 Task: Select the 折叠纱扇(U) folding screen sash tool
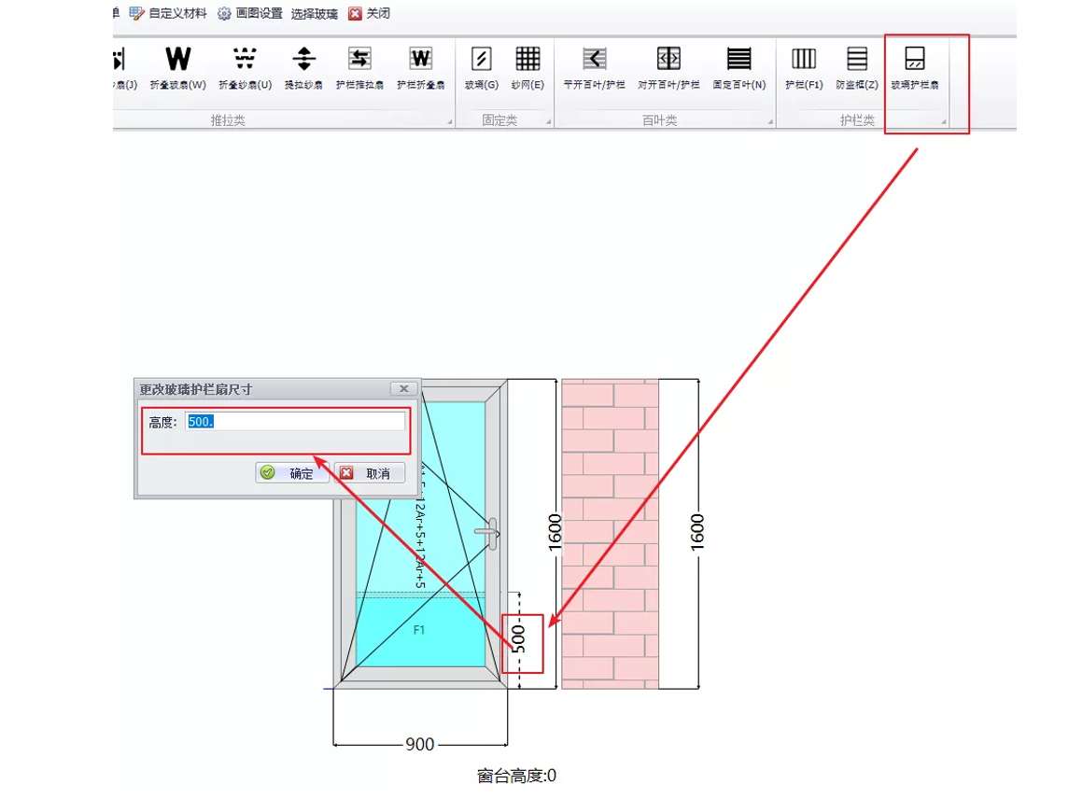[x=245, y=66]
